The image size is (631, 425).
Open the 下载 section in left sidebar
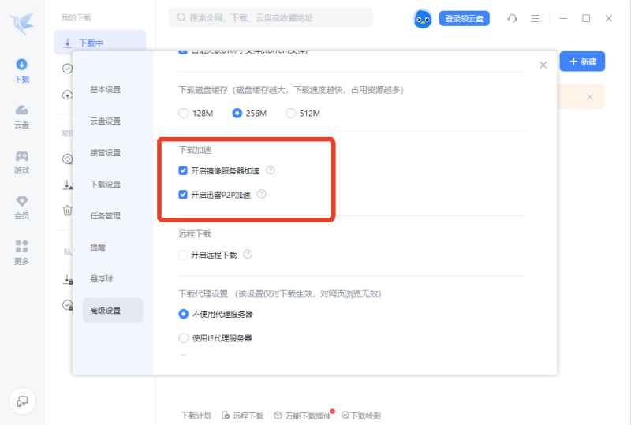coord(22,70)
